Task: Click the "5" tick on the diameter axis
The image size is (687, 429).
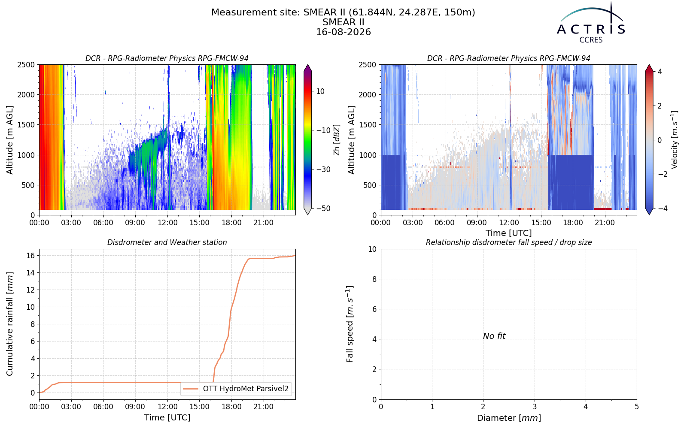Action: [637, 406]
